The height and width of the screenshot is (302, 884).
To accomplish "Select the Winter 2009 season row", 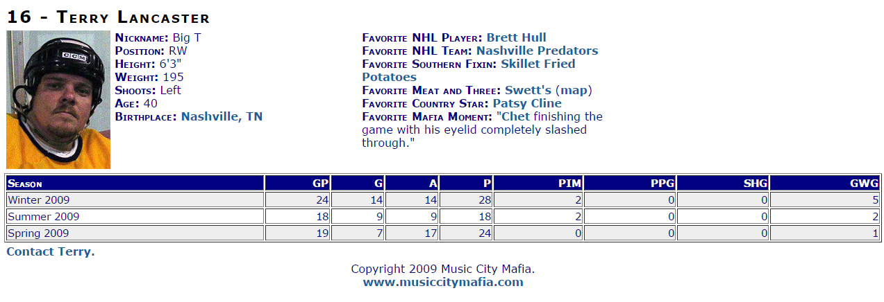I will (x=443, y=199).
